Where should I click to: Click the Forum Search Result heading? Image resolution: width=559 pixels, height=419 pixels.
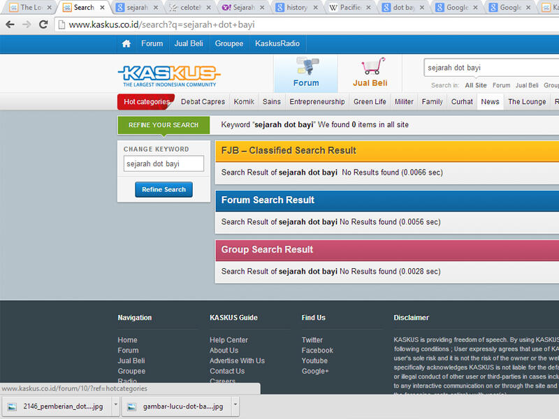click(268, 200)
